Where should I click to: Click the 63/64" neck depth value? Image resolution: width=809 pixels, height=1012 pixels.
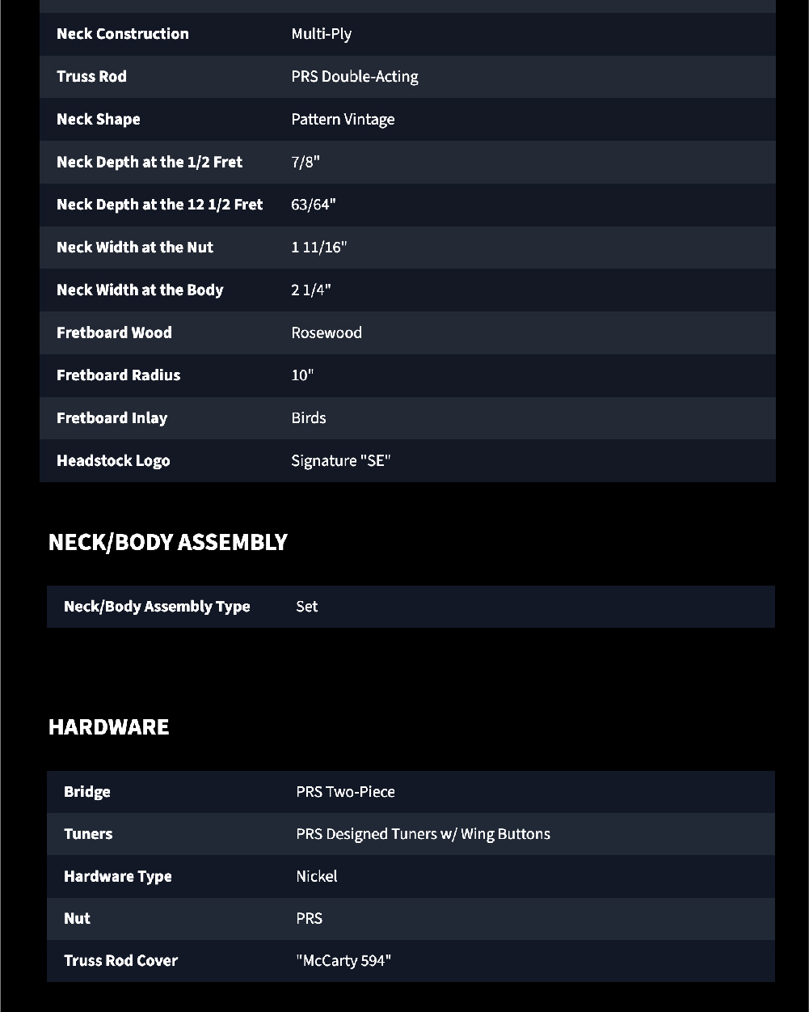313,205
